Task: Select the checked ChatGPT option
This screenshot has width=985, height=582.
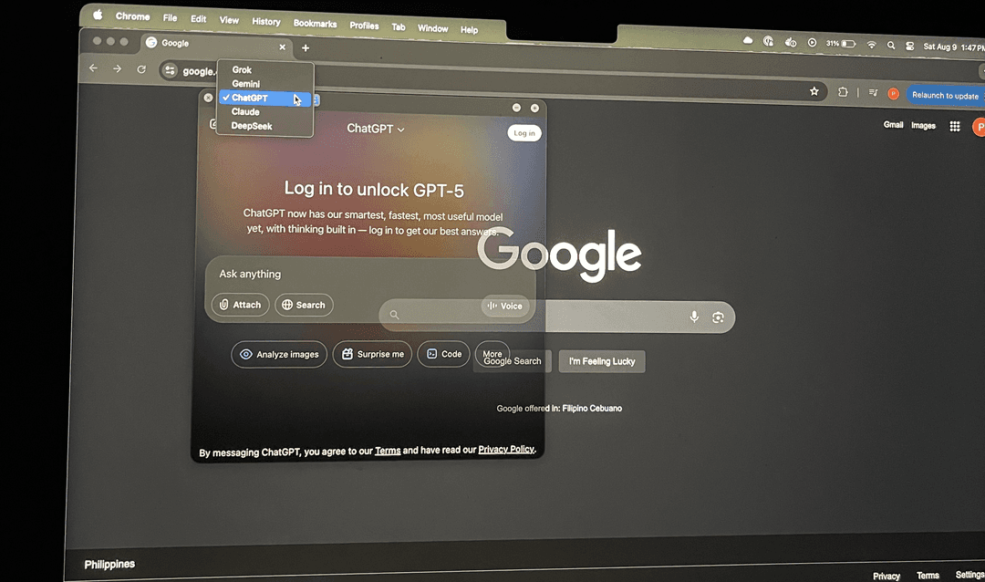Action: (264, 98)
